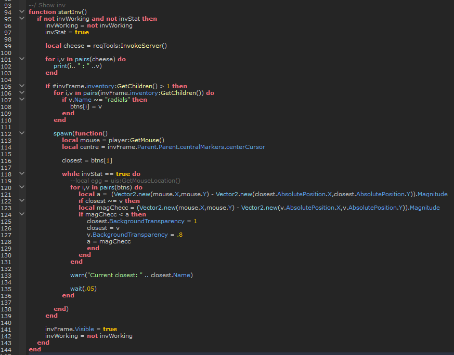
Task: Click the warn("Current closest: ") statement
Action: 132,275
